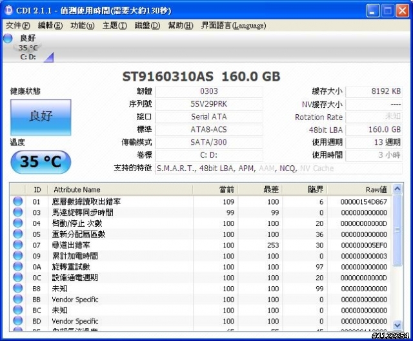Click status icon for attribute BC
This screenshot has width=413, height=341.
click(x=18, y=310)
